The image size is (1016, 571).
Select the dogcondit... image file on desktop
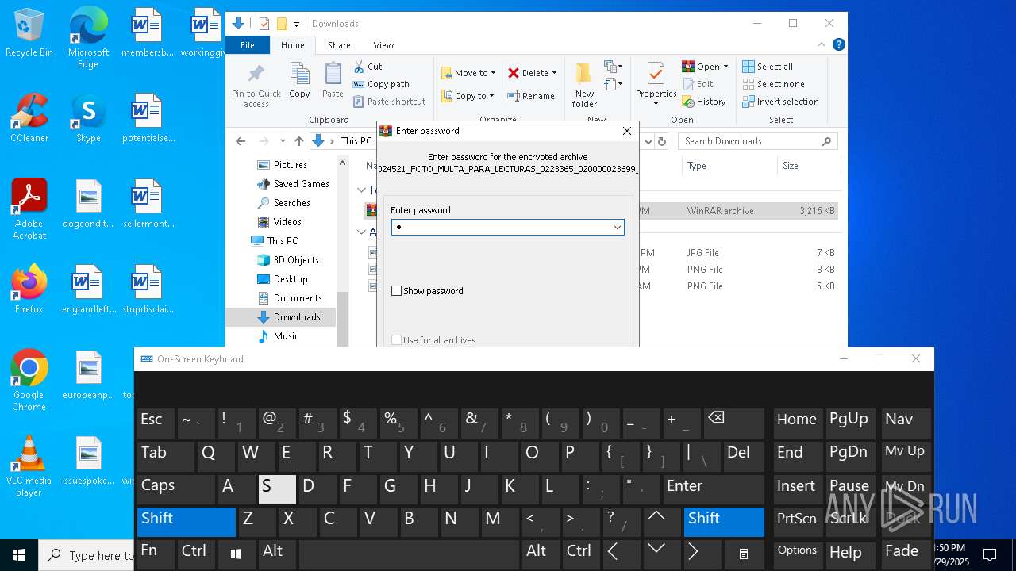pyautogui.click(x=88, y=204)
